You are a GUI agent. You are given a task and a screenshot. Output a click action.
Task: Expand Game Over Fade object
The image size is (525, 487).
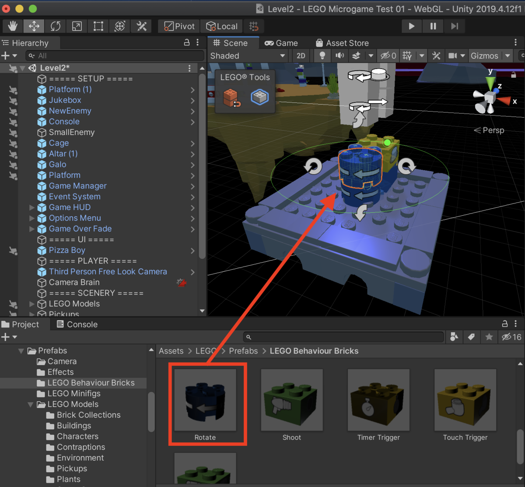pos(31,229)
